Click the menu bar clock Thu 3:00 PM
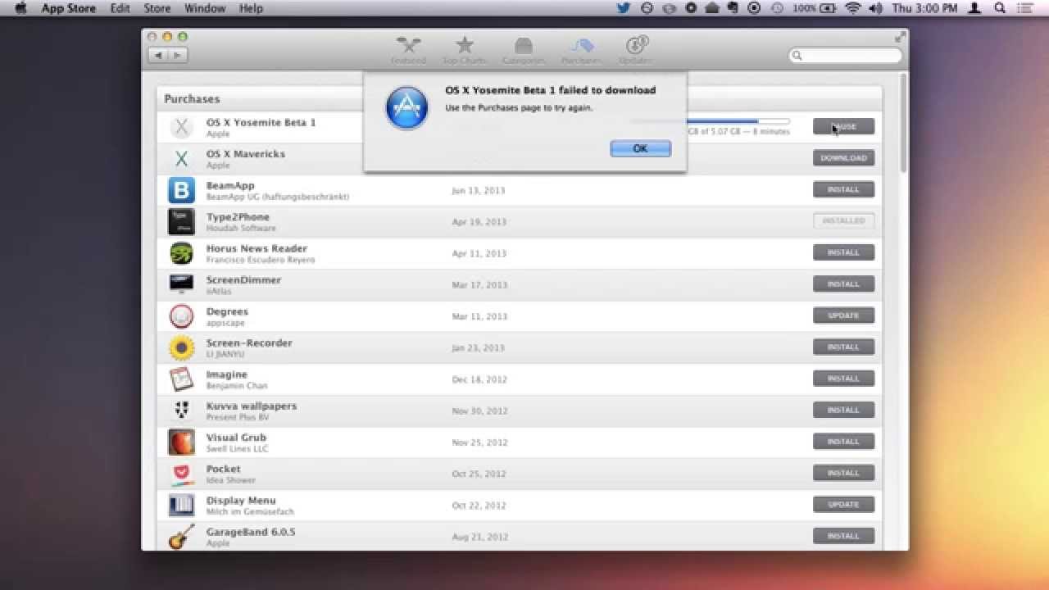 [924, 8]
